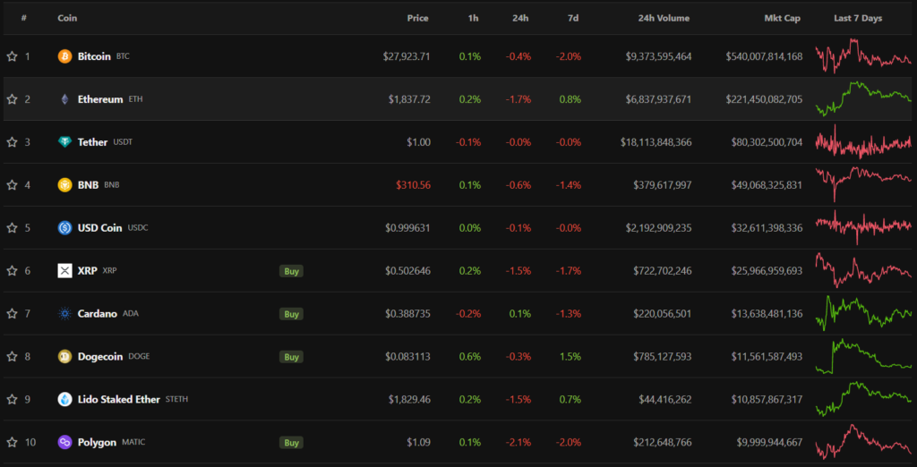Sort by the 1h change header
Screen dimensions: 917x467
tap(473, 18)
